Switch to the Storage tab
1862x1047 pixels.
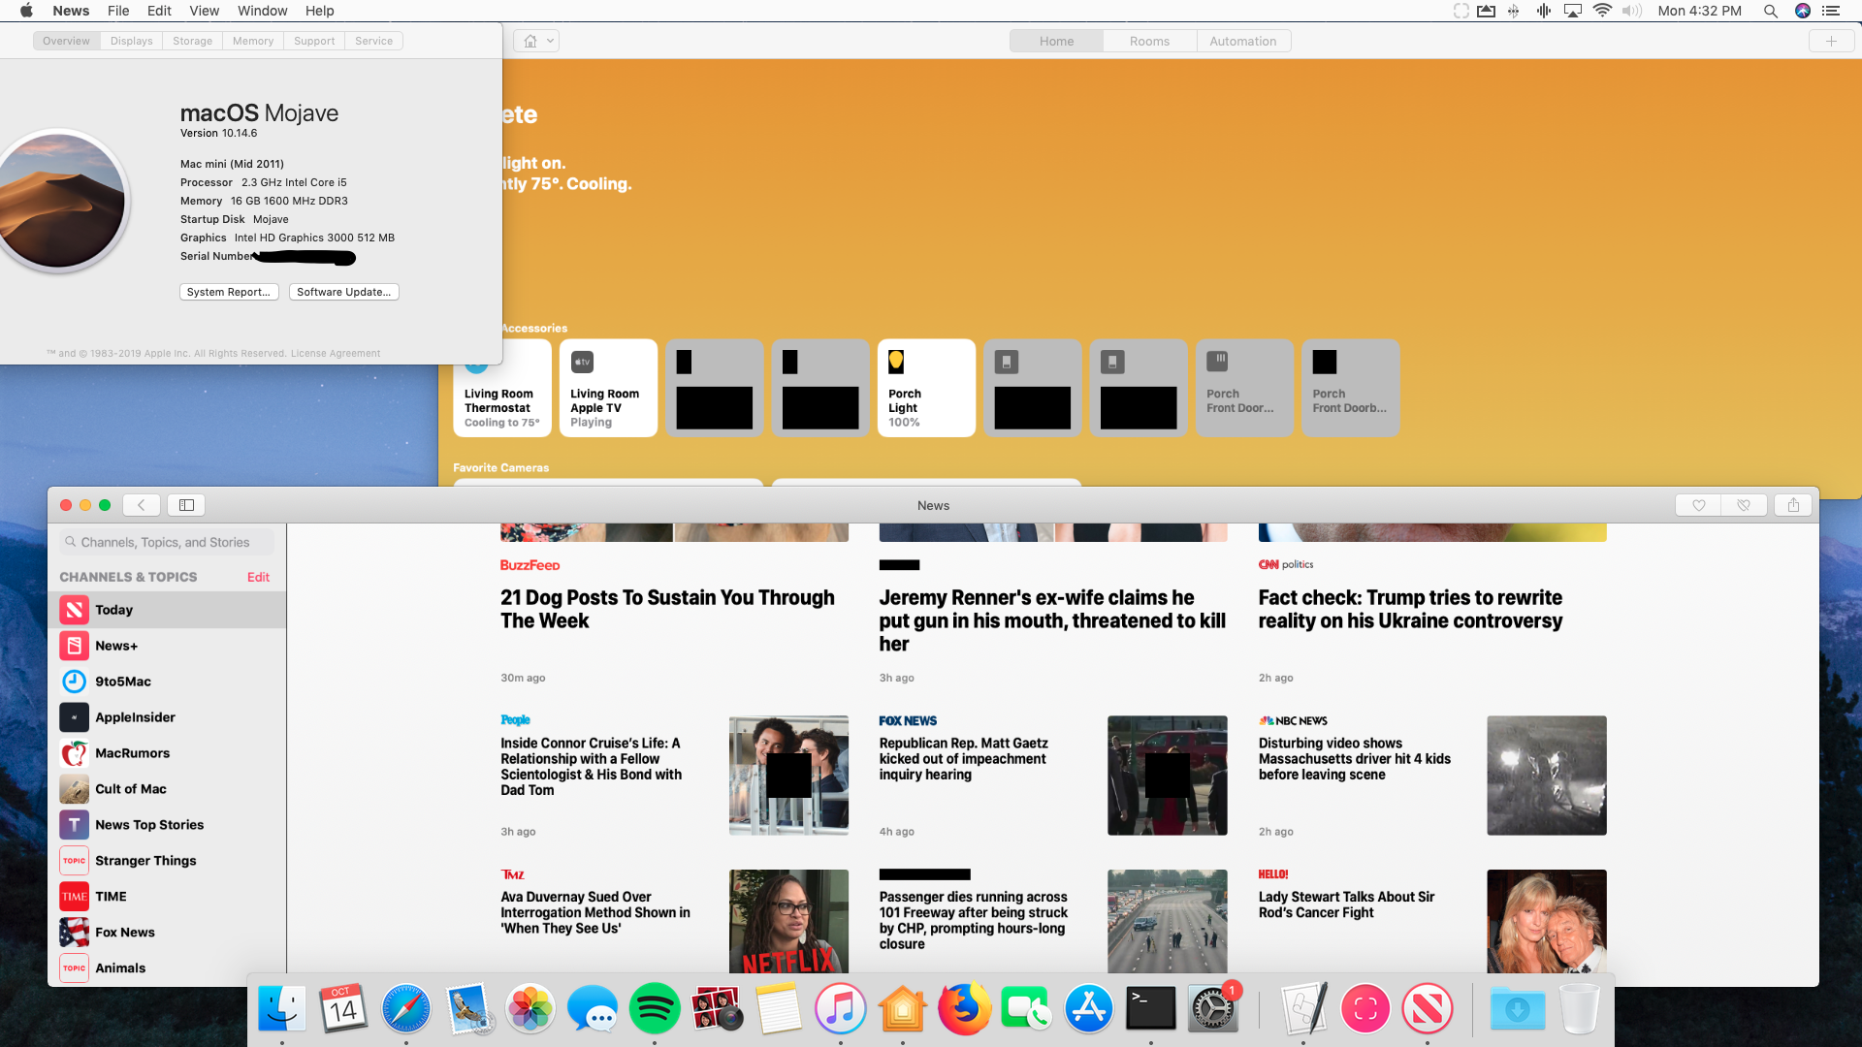(x=192, y=41)
